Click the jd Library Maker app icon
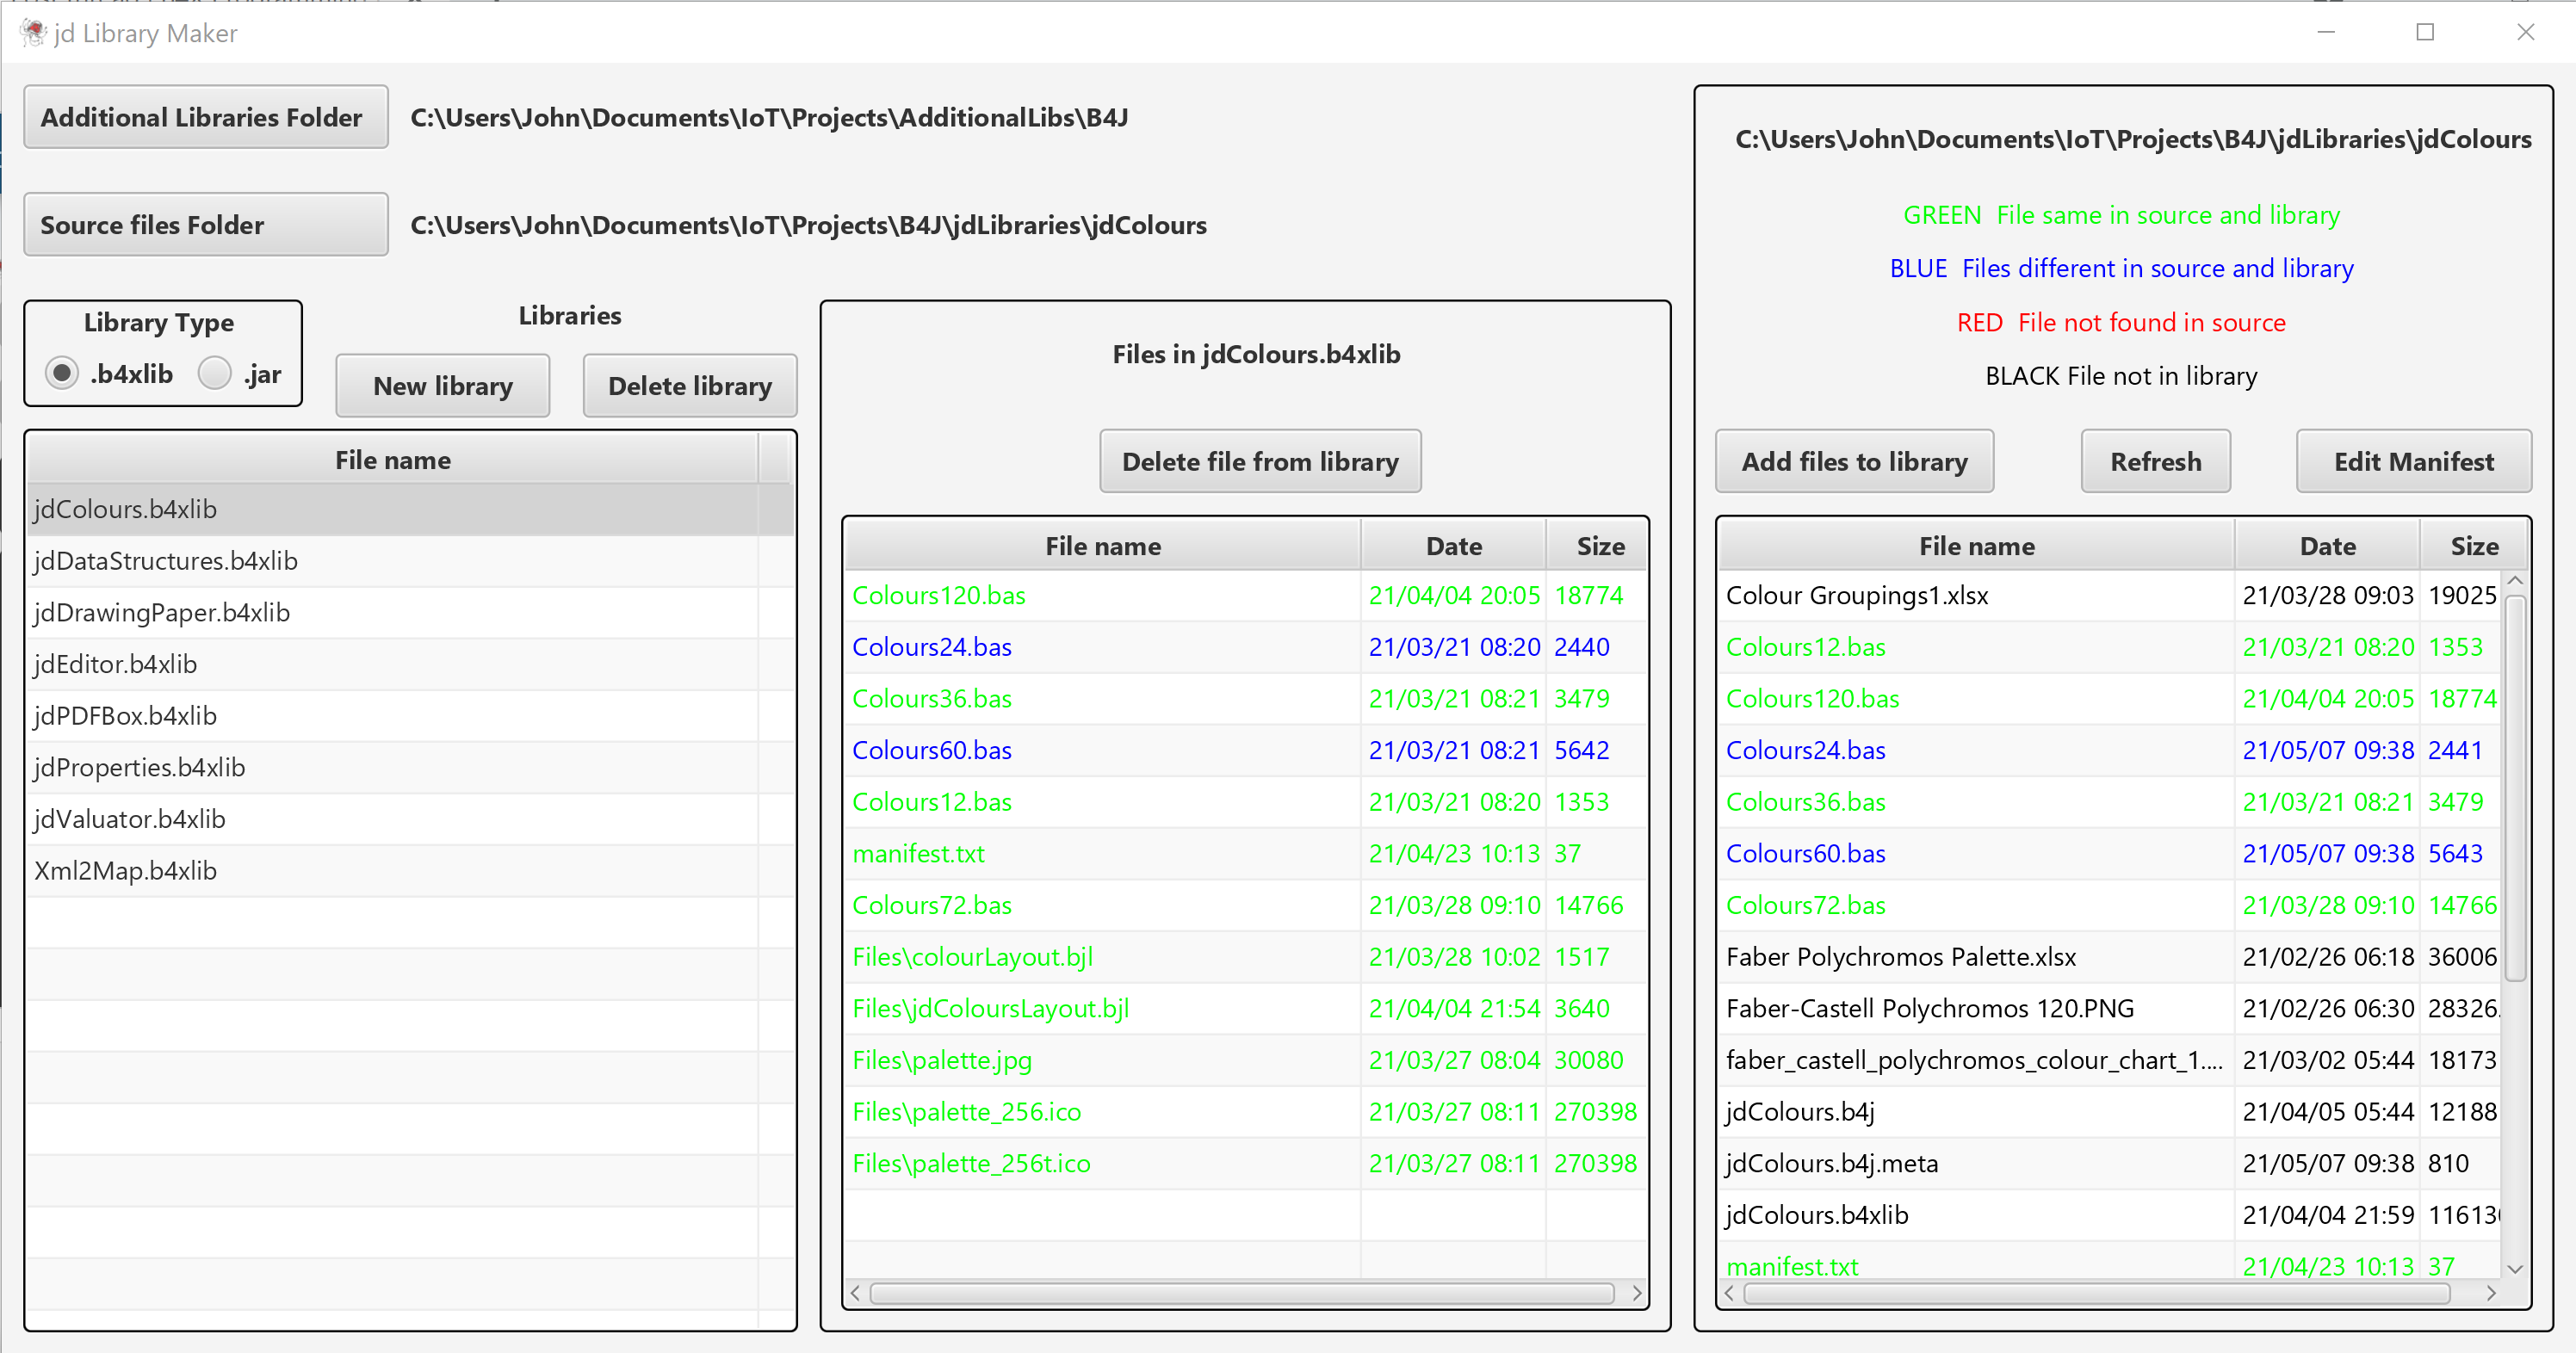Image resolution: width=2576 pixels, height=1353 pixels. pyautogui.click(x=33, y=33)
